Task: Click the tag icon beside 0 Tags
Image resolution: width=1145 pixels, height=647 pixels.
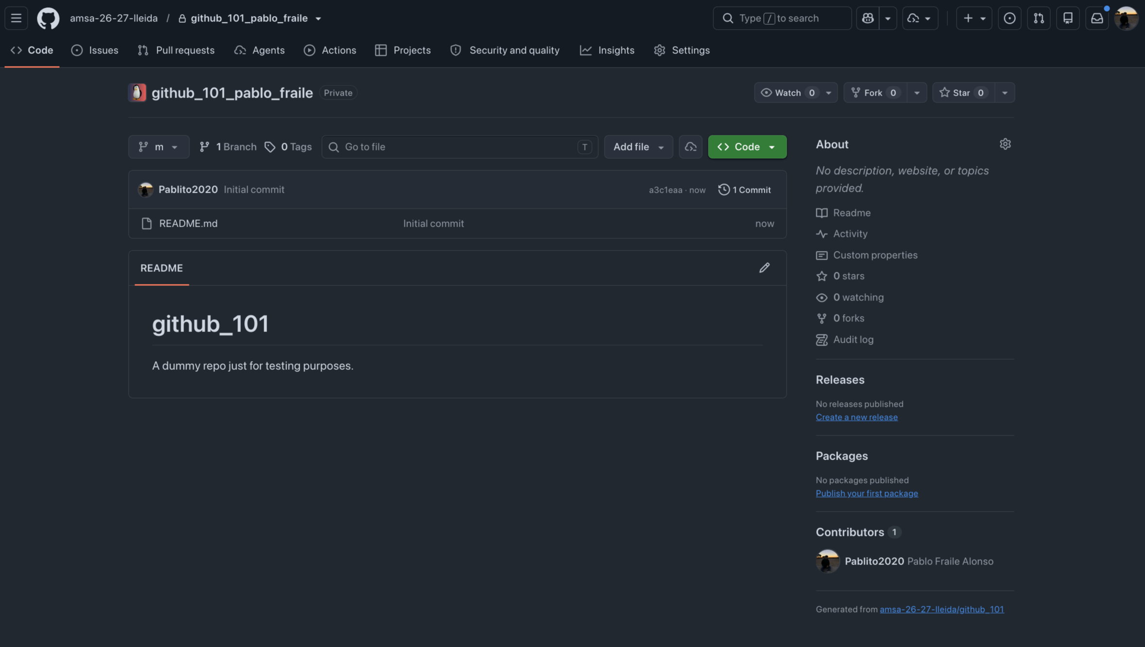Action: point(270,147)
